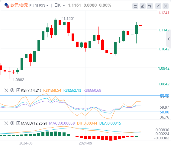The image size is (171, 146).
Task: Click the RSI(7,14,21) label
Action: point(31,90)
